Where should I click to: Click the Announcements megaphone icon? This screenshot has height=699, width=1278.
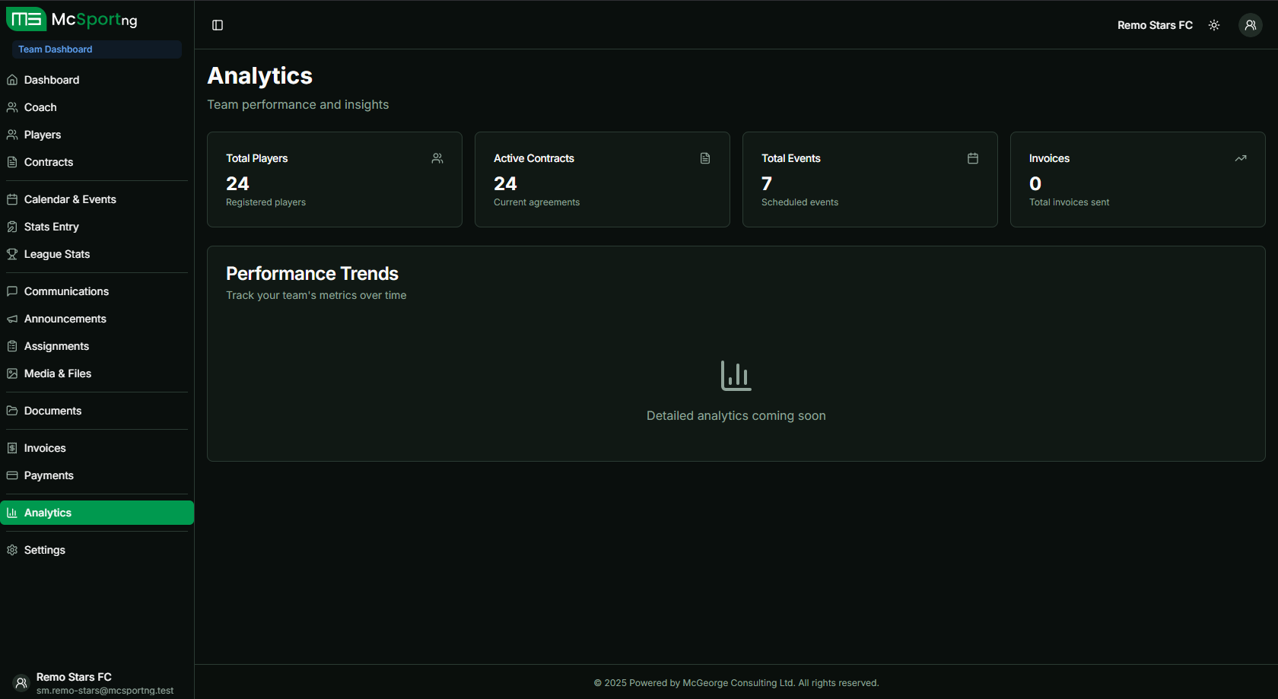tap(12, 319)
